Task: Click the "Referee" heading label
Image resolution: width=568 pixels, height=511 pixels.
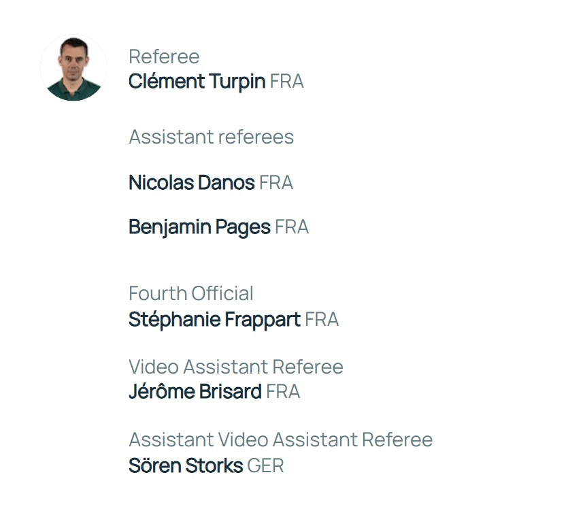Action: pos(164,56)
